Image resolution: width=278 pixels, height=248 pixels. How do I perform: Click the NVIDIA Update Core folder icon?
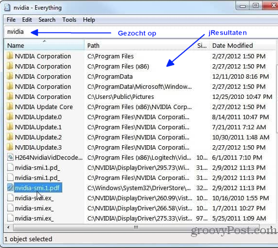10,107
